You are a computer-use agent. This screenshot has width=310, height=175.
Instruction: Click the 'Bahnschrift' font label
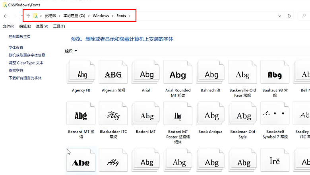211,90
